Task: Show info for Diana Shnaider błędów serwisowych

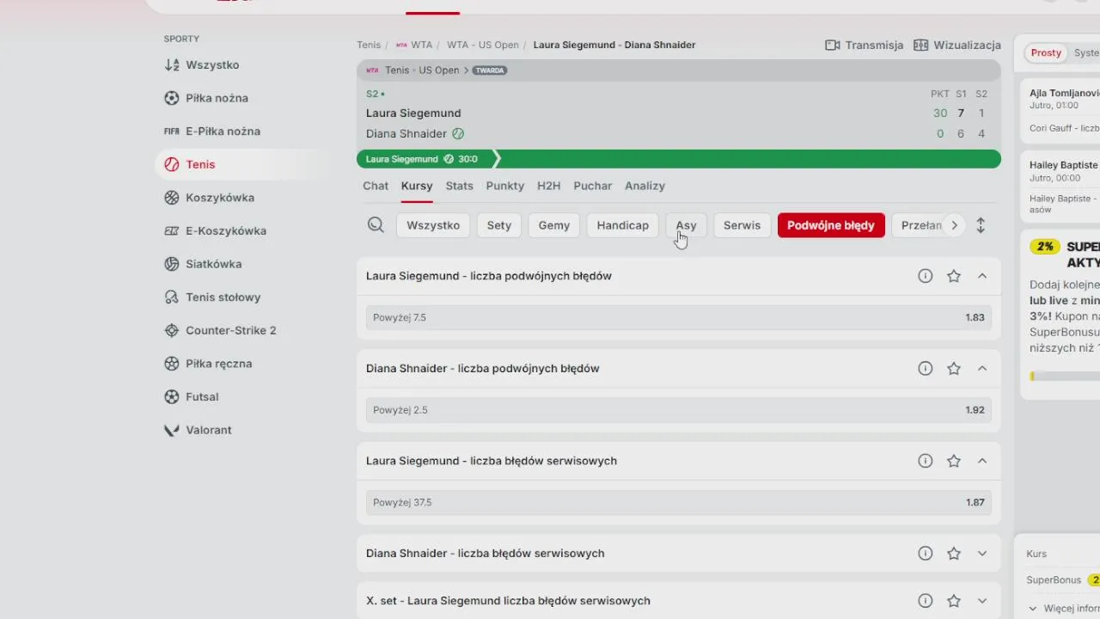Action: [x=926, y=554]
